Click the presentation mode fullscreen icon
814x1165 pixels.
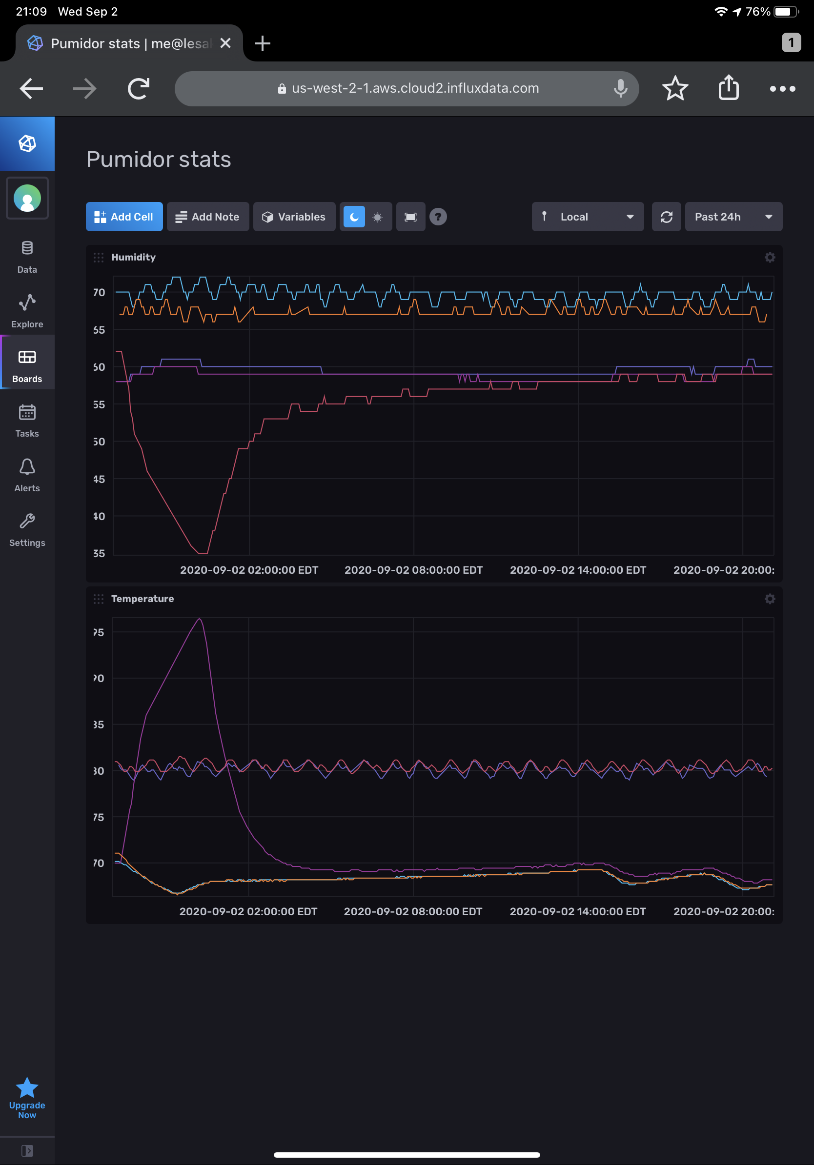tap(410, 217)
